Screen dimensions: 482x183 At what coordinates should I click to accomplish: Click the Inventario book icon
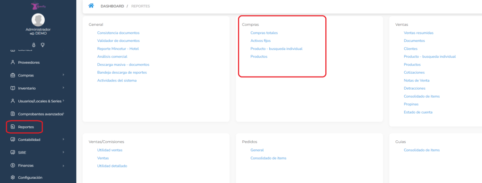[x=13, y=88]
